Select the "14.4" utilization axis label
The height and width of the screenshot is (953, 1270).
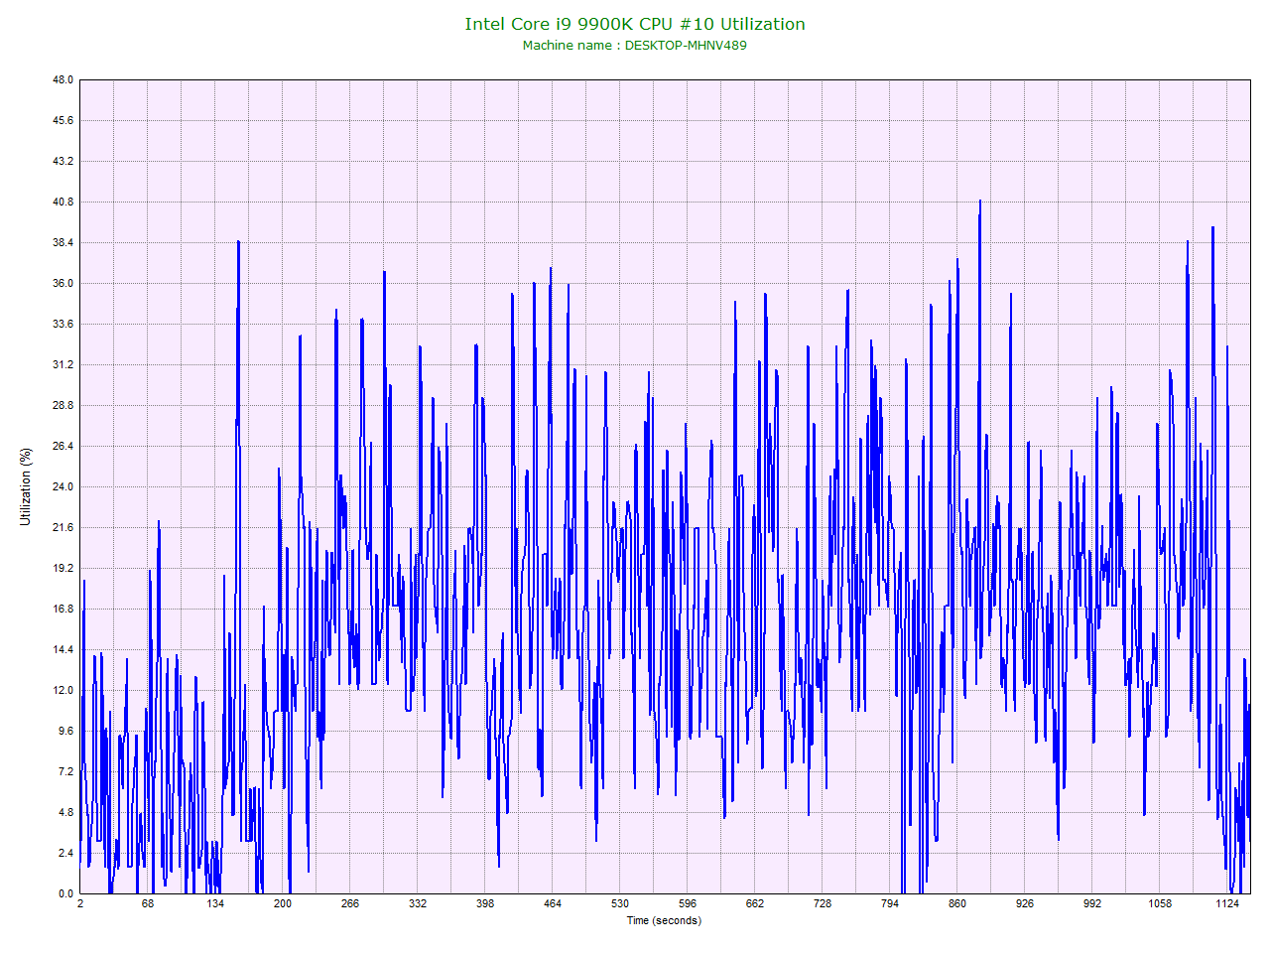(x=63, y=649)
